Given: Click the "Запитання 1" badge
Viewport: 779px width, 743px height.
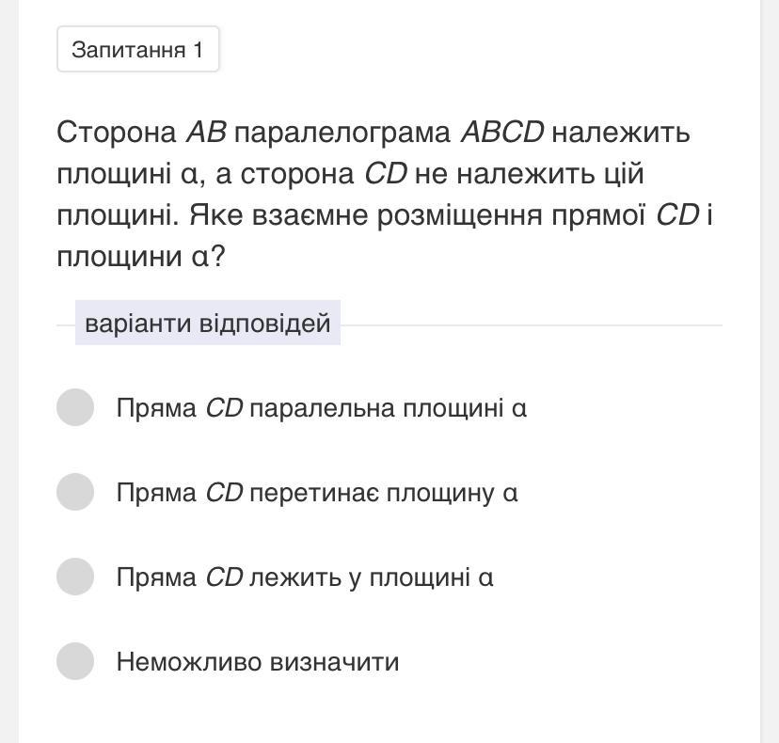Looking at the screenshot, I should click(x=137, y=50).
